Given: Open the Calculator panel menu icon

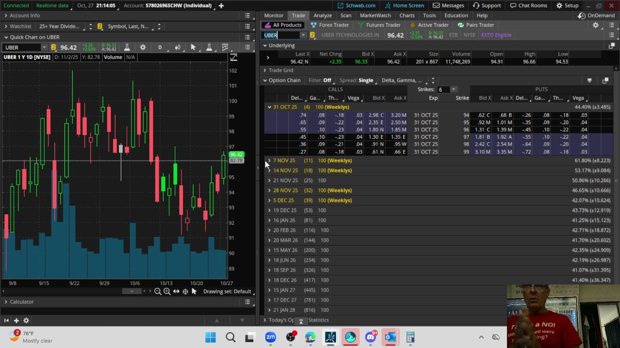Looking at the screenshot, I should coord(247,302).
